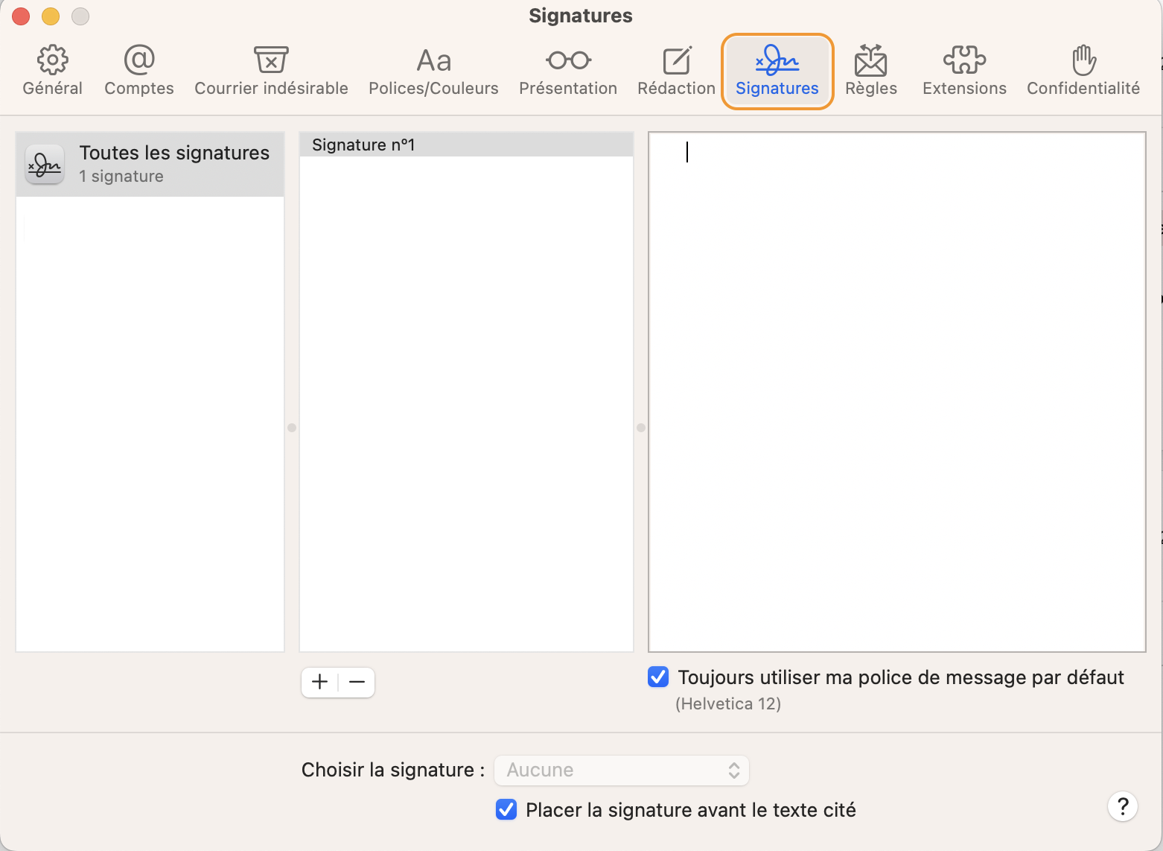Open the Confidentialité privacy pane
Screen dimensions: 1163x851
pos(1083,72)
